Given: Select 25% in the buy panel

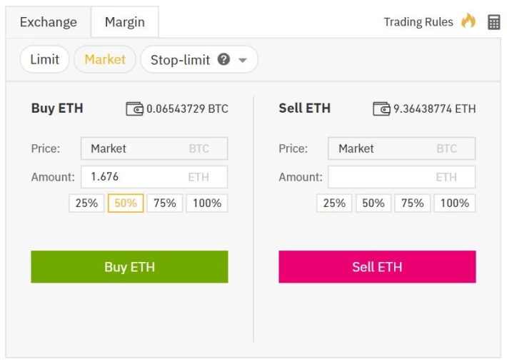Looking at the screenshot, I should 86,203.
